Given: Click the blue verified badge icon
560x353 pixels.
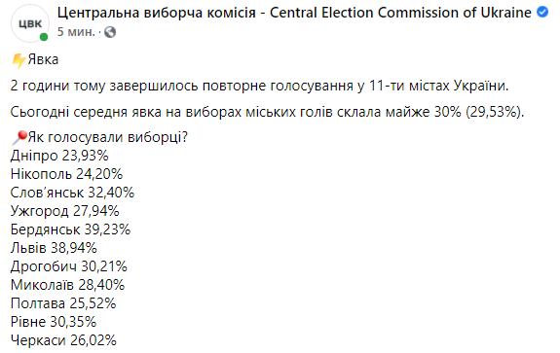Looking at the screenshot, I should tap(542, 12).
